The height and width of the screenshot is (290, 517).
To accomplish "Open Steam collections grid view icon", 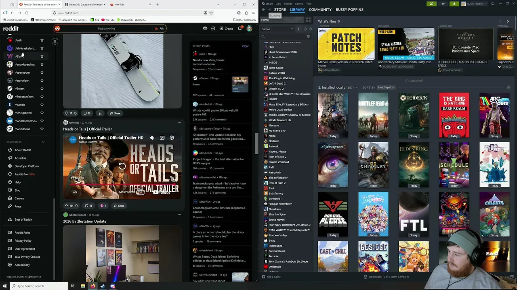I will point(308,19).
